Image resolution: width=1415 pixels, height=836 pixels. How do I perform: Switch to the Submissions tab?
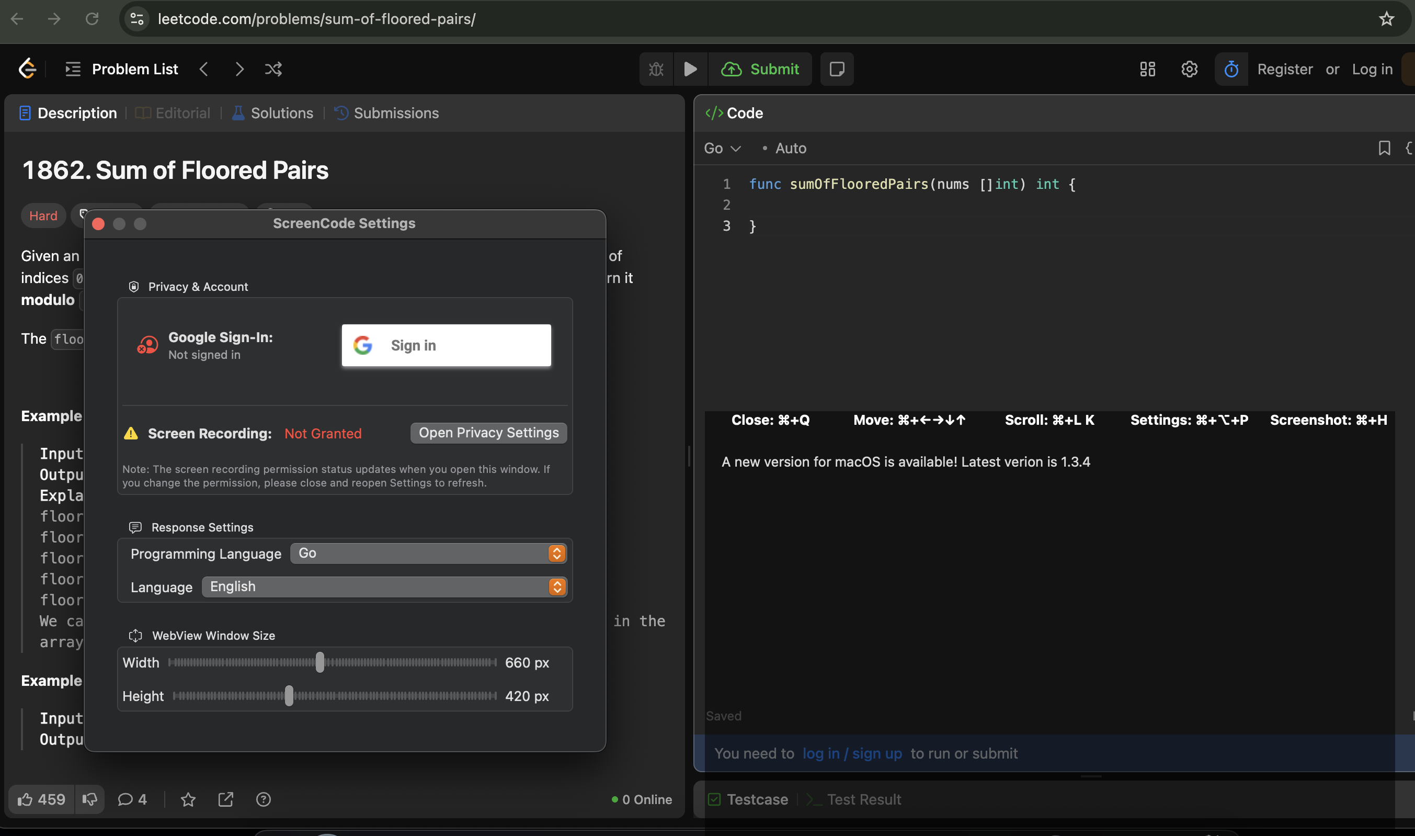[x=386, y=112]
